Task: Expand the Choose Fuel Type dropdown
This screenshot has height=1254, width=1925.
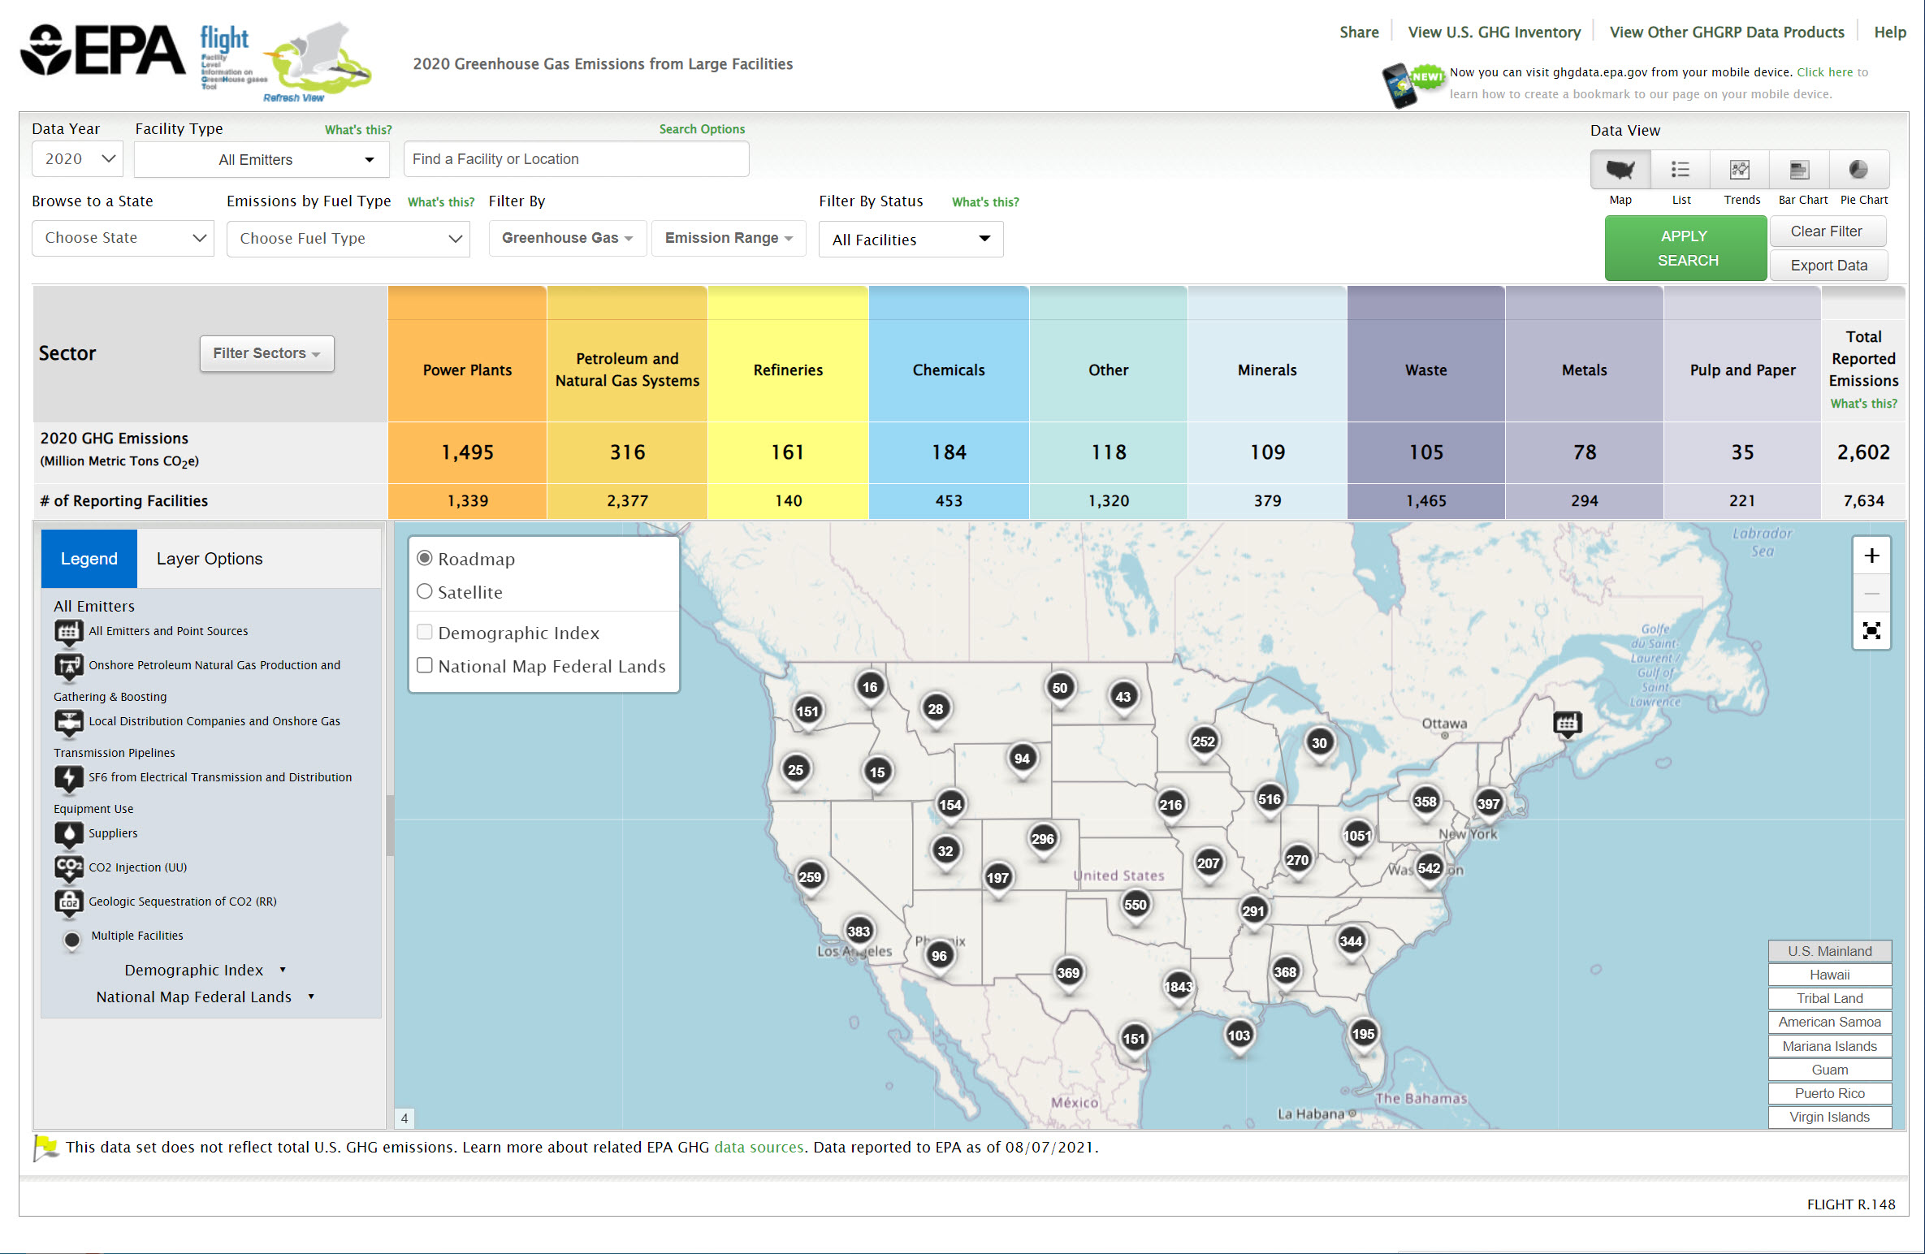Action: [x=348, y=239]
